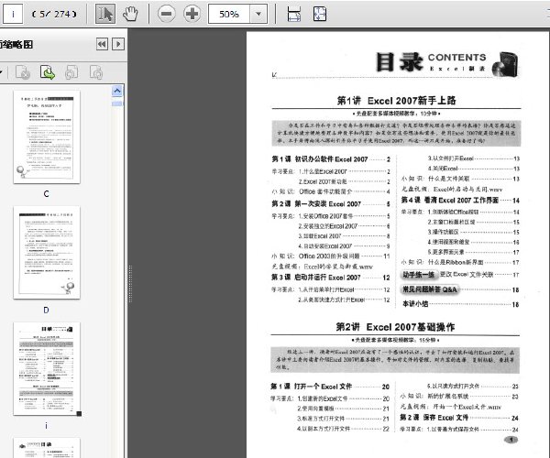Click the green arrow extract page icon
Viewport: 550px width, 458px height.
point(48,72)
